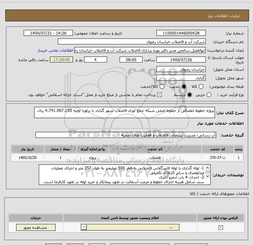Click the unit پروژه cell
This screenshot has width=253, height=245.
93,158
